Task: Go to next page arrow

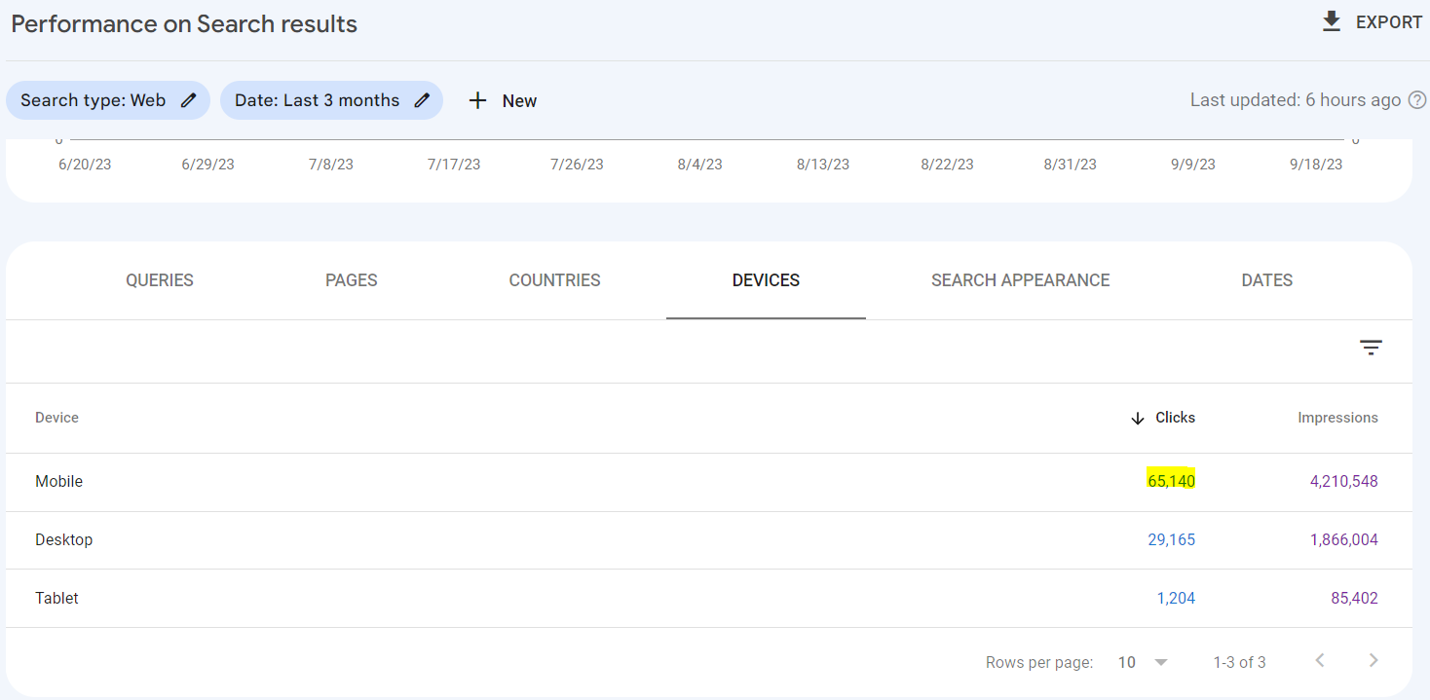Action: (x=1374, y=661)
